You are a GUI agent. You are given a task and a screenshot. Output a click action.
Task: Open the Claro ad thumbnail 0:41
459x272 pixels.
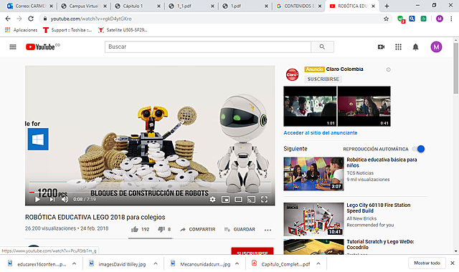tap(364, 106)
